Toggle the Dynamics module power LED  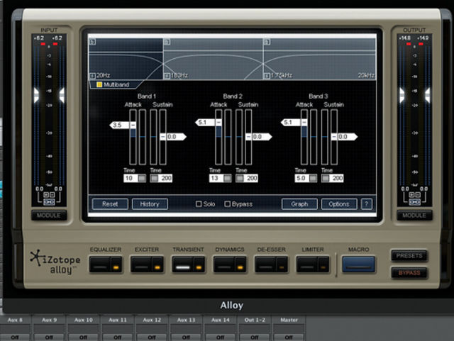(240, 264)
